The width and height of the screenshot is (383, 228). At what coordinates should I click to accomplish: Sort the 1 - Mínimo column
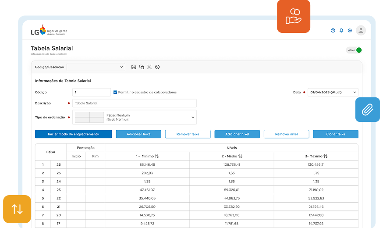click(157, 156)
